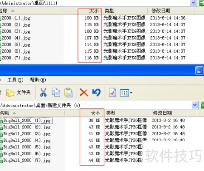This screenshot has height=171, width=204.
Task: Expand address dropdown of 11111 window
Action: [194, 3]
